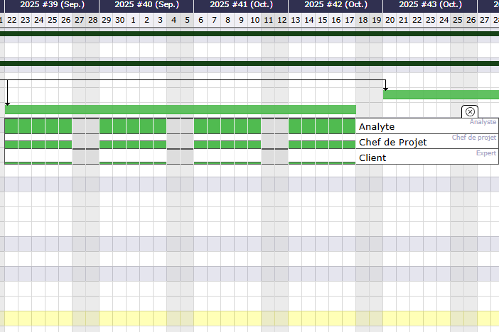Image resolution: width=499 pixels, height=332 pixels.
Task: Select the green successor task bar starting day 20
Action: pos(441,94)
